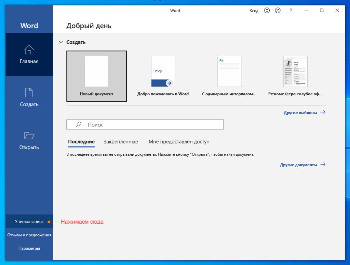Image resolution: width=350 pixels, height=265 pixels.
Task: Choose С одинарным интервалом template
Action: [x=229, y=76]
